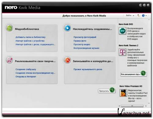Click the blue help question mark icon
The height and width of the screenshot is (119, 153).
pyautogui.click(x=143, y=16)
